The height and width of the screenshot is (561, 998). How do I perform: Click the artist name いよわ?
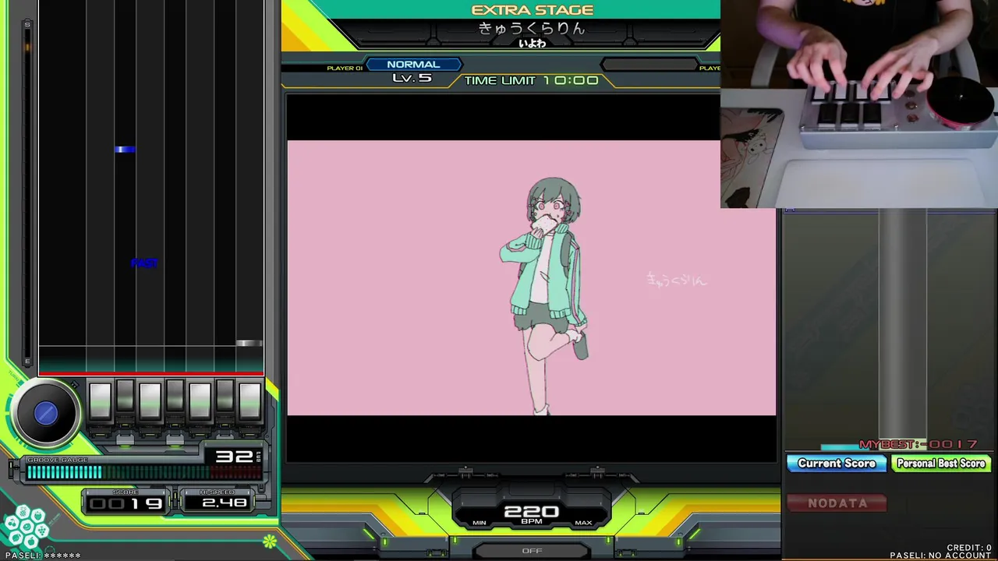point(532,44)
